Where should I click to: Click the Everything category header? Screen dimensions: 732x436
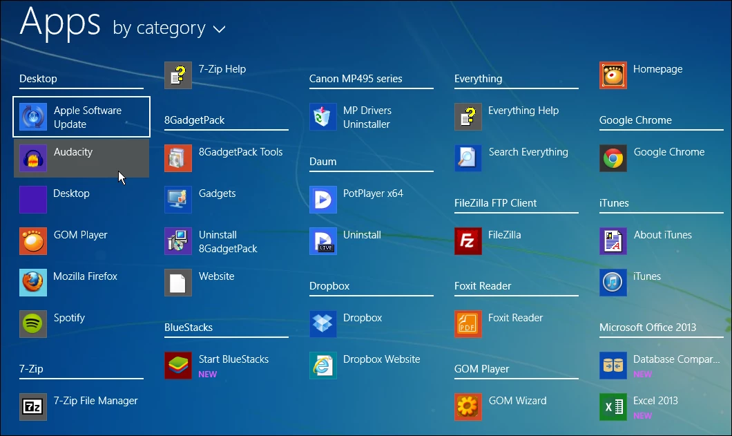(479, 79)
